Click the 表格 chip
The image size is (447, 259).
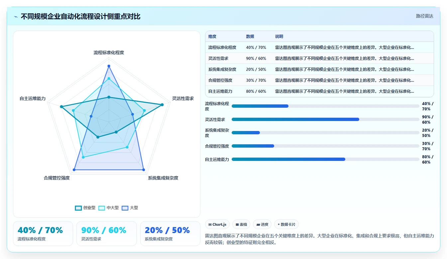(241, 224)
